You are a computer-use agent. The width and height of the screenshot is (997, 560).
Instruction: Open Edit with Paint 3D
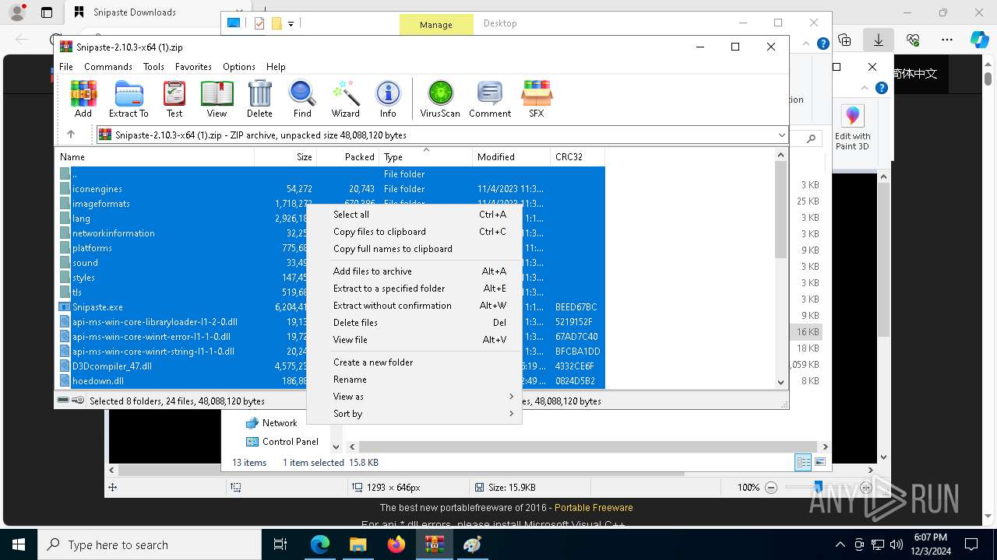click(x=853, y=128)
